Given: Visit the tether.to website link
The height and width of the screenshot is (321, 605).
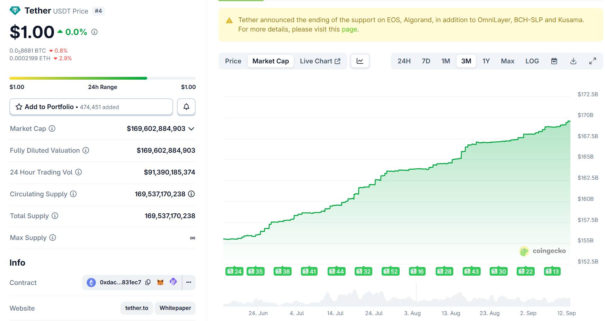Looking at the screenshot, I should pyautogui.click(x=136, y=308).
